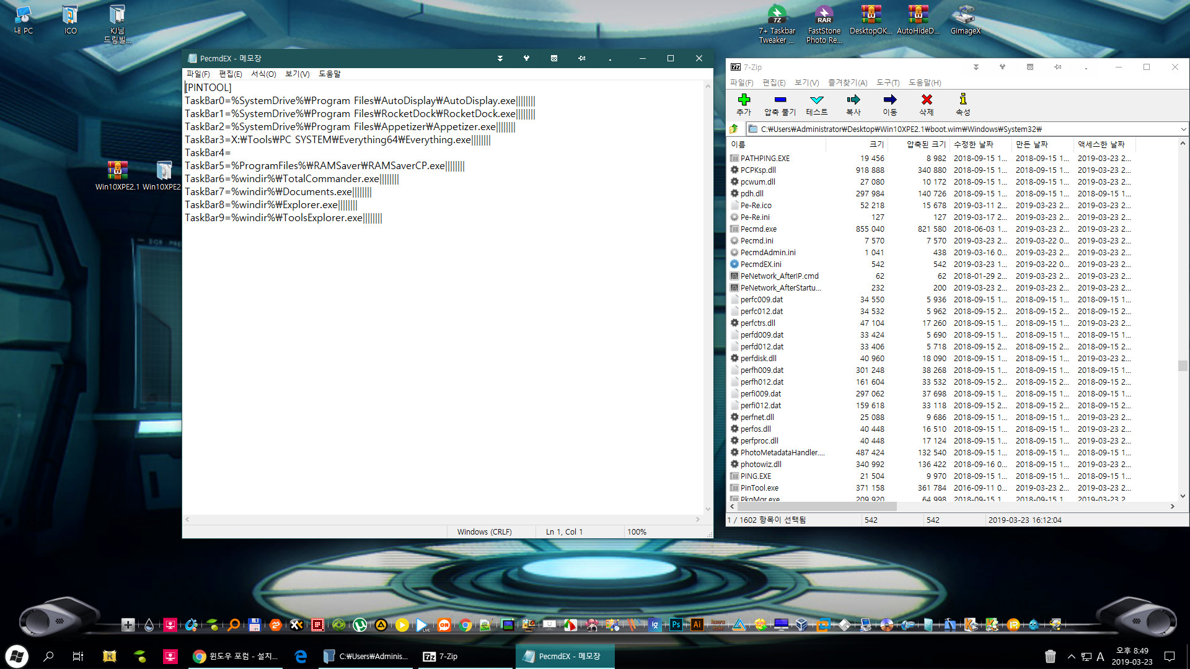
Task: Click the Properties (속성) info icon in 7-Zip
Action: pyautogui.click(x=963, y=99)
